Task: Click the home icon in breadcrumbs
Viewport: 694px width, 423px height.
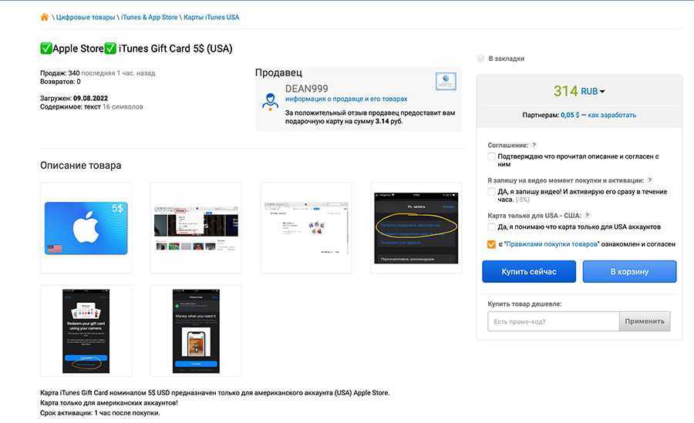Action: tap(45, 17)
